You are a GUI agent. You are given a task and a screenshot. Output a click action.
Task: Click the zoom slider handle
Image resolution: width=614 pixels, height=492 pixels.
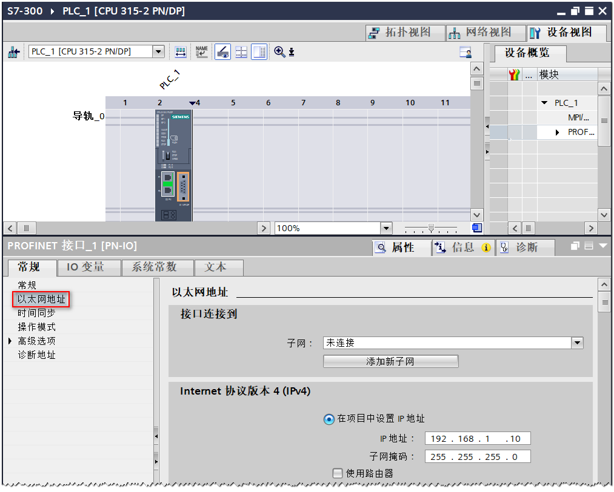[x=431, y=228]
